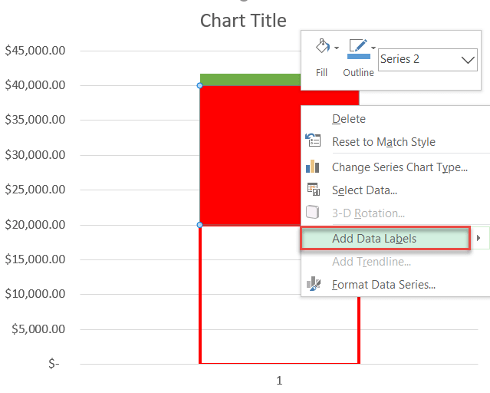This screenshot has height=393, width=490.
Task: Click the 3-D Rotation cube icon
Action: [x=313, y=213]
